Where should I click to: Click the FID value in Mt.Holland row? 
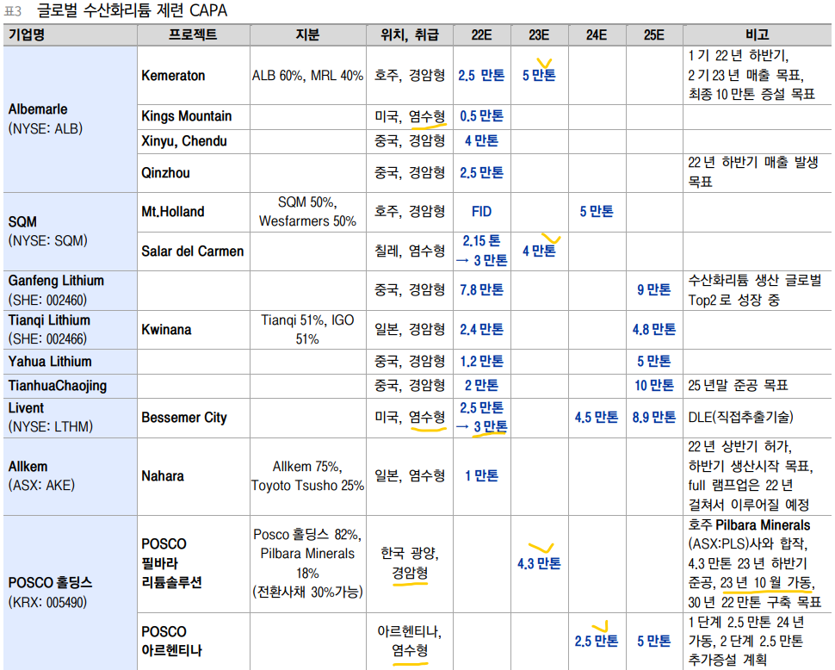(481, 212)
